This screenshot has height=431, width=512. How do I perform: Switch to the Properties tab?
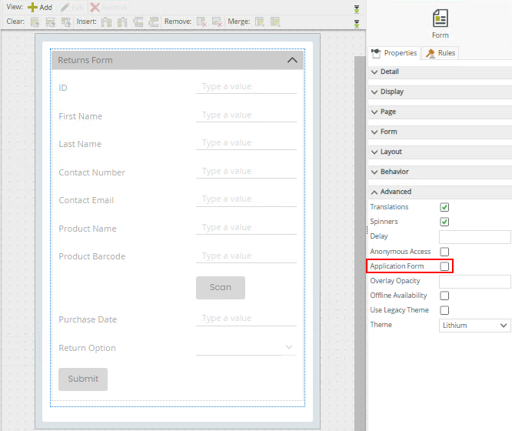tap(394, 53)
